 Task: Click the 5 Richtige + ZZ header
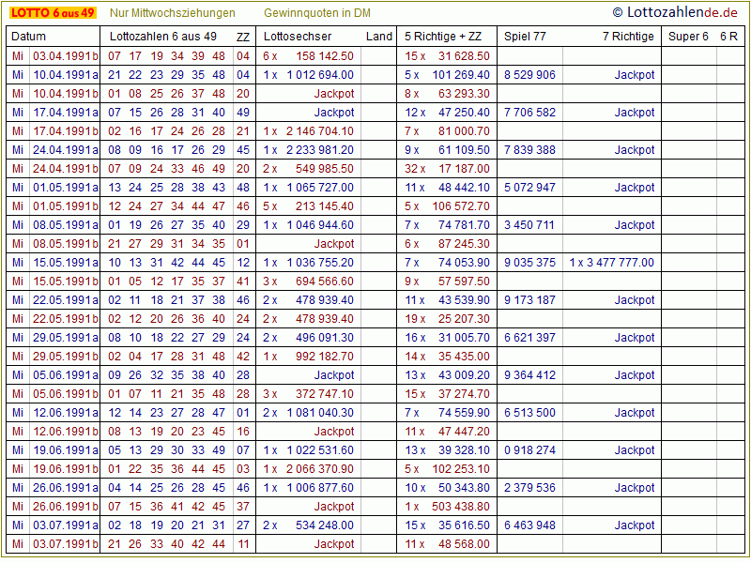[x=443, y=37]
